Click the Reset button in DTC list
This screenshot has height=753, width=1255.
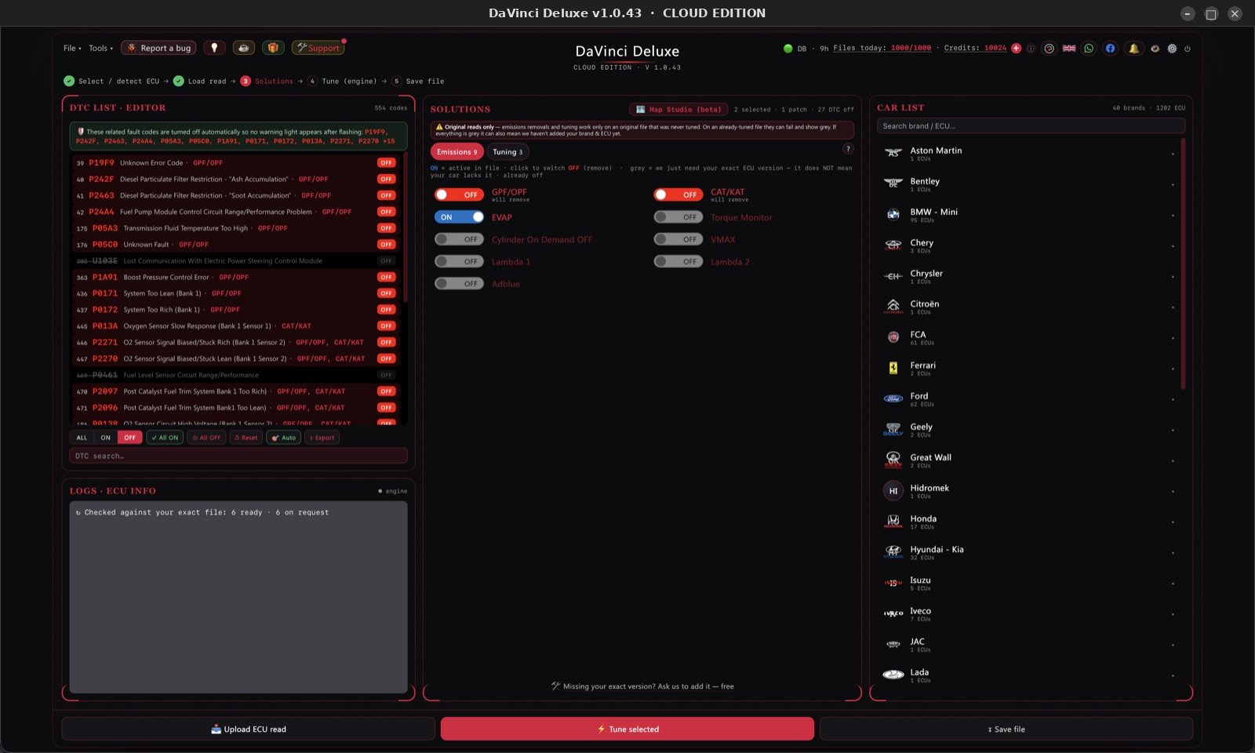tap(246, 438)
